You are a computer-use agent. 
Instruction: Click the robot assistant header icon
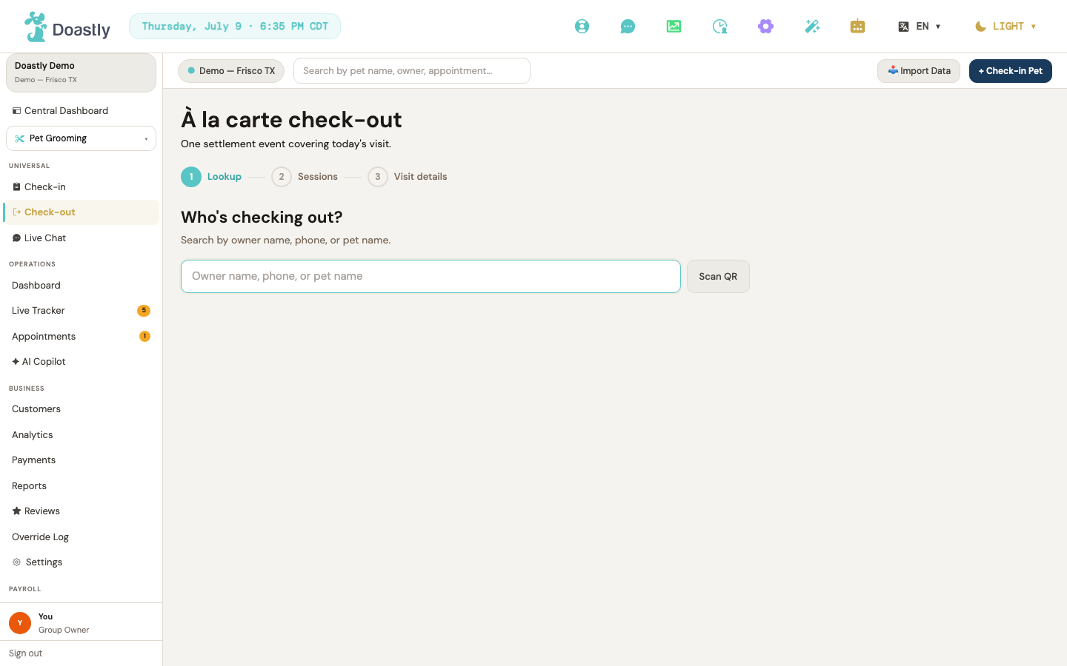point(857,27)
